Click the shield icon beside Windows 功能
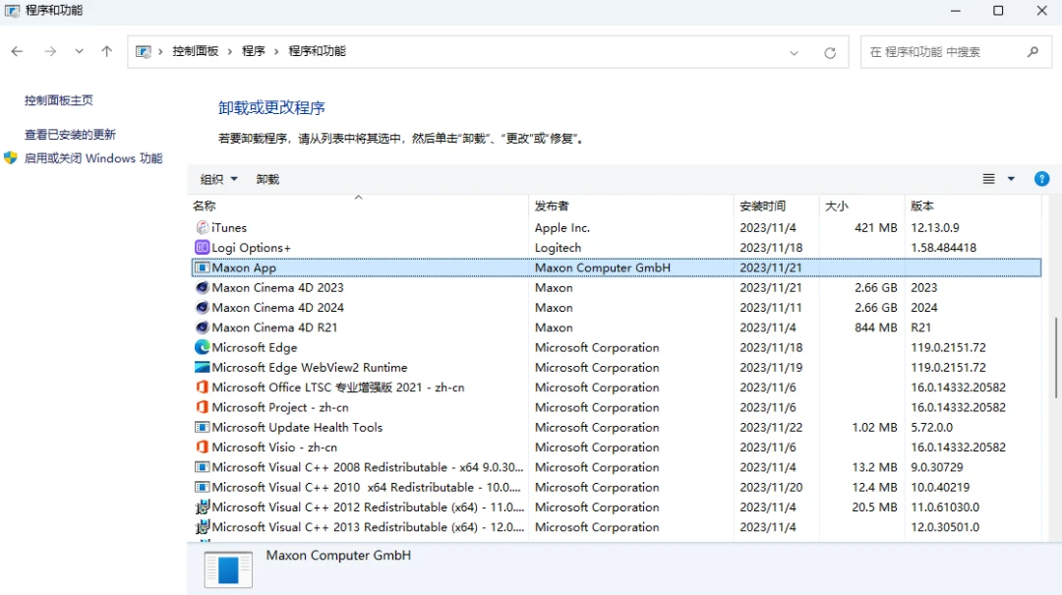 (x=10, y=158)
